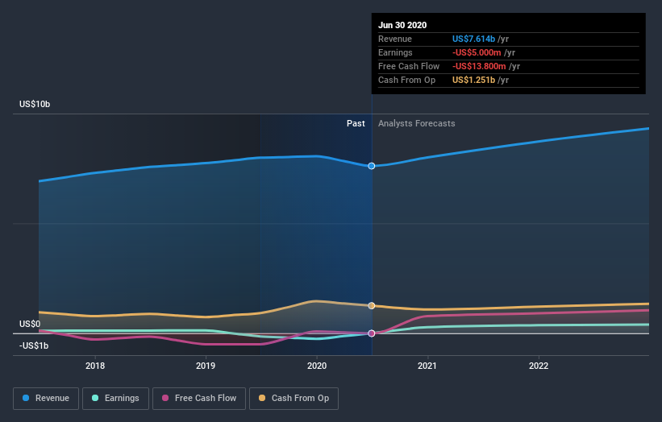Click the -US$13.800m free cash flow value
Viewport: 662px width, 422px height.
tap(479, 66)
